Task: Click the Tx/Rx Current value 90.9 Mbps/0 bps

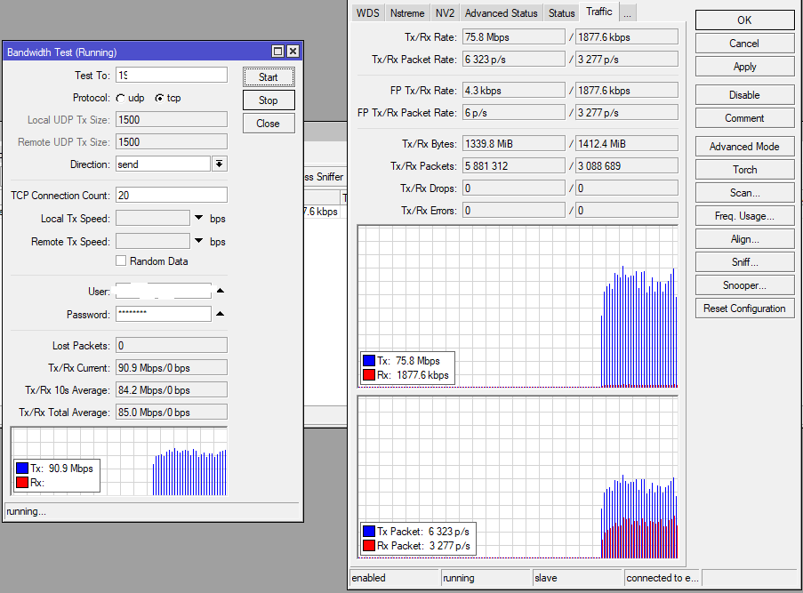Action: click(x=172, y=368)
